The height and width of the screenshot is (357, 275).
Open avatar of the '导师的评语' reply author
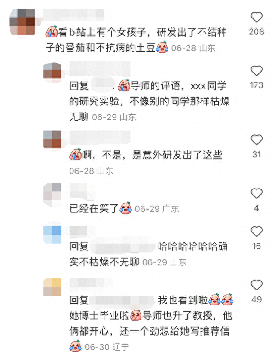tap(52, 71)
